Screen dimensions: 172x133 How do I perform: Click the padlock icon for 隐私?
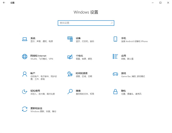pyautogui.click(x=115, y=92)
